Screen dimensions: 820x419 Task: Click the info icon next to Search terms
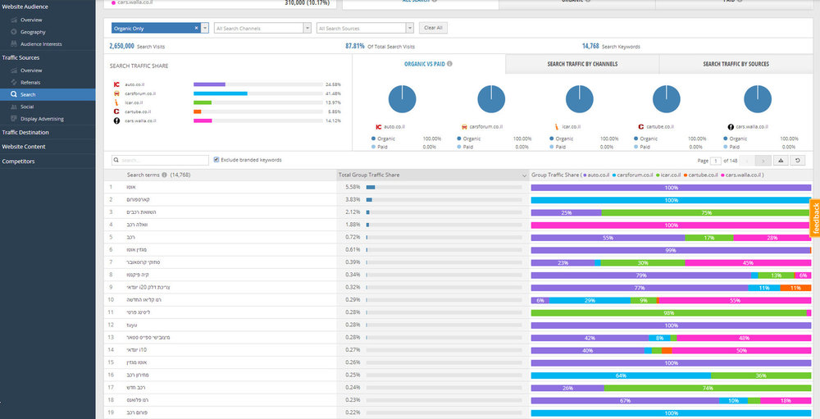pyautogui.click(x=164, y=175)
